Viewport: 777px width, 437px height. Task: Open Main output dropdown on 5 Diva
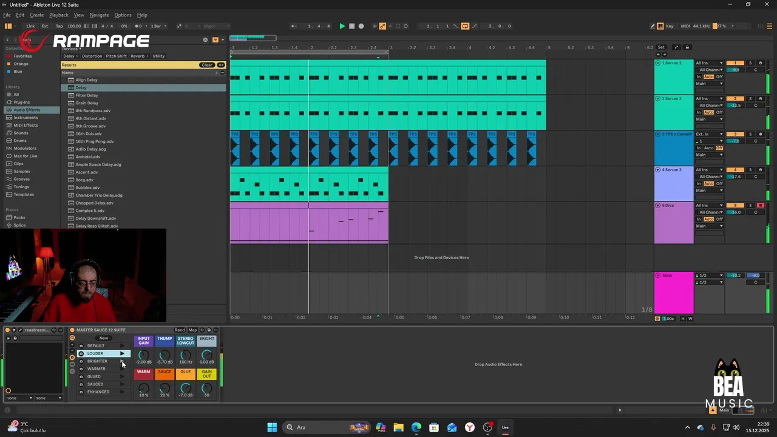click(x=709, y=226)
